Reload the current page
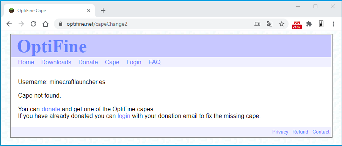342x146 pixels. pos(33,24)
